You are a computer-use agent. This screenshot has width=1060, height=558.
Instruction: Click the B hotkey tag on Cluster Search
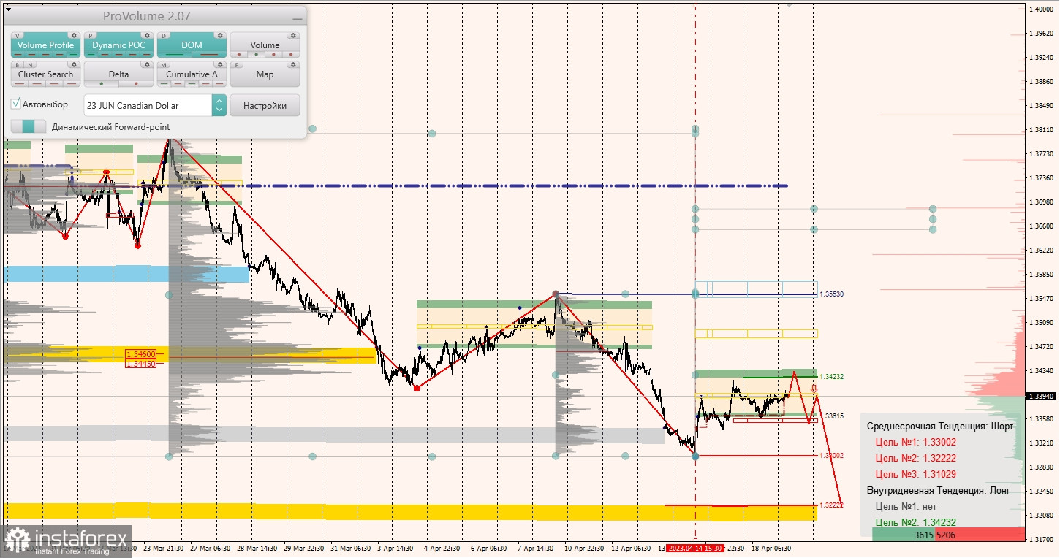pos(18,64)
